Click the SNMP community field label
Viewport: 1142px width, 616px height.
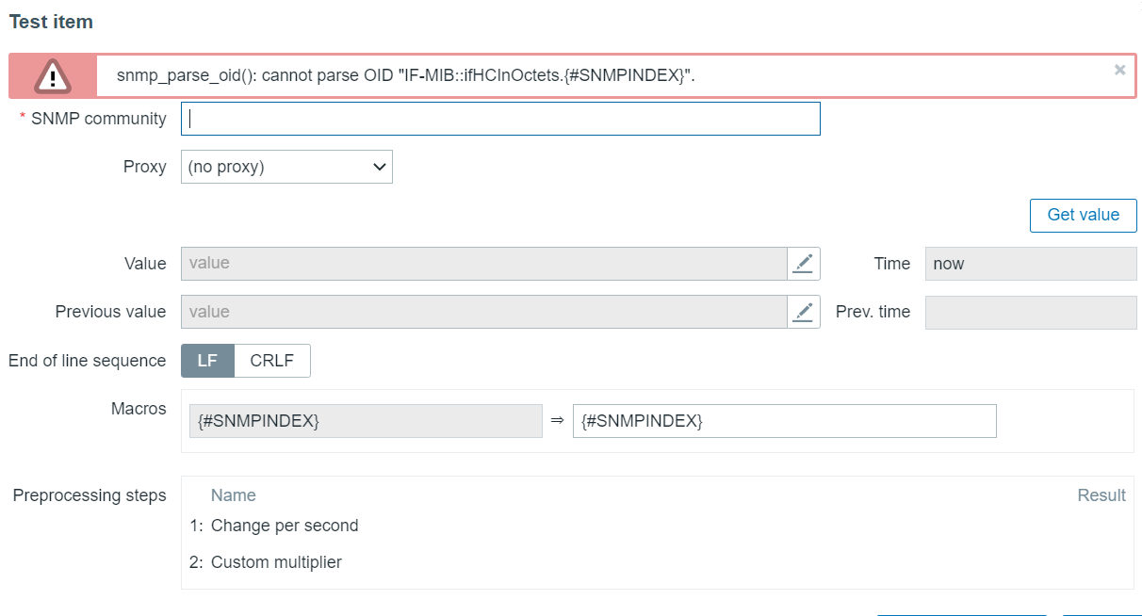pos(98,119)
